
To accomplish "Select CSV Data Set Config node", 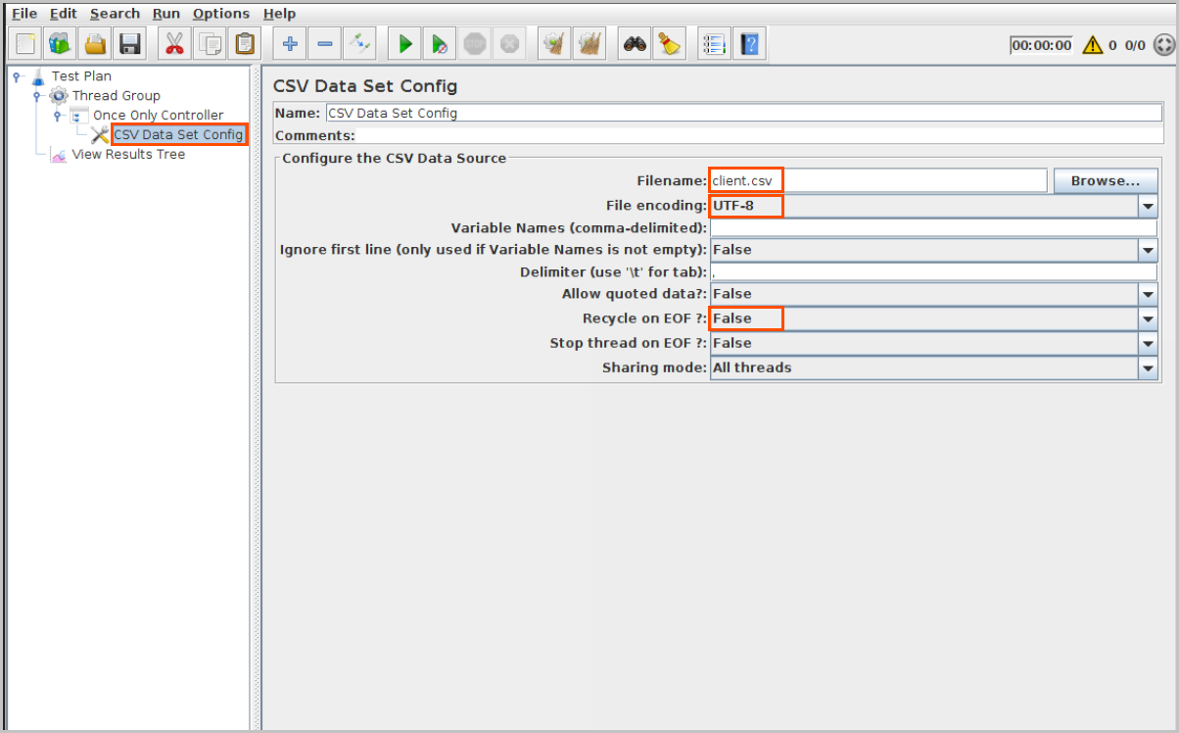I will tap(178, 134).
